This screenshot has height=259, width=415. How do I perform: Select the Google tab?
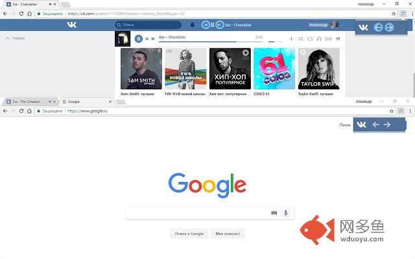pos(87,102)
